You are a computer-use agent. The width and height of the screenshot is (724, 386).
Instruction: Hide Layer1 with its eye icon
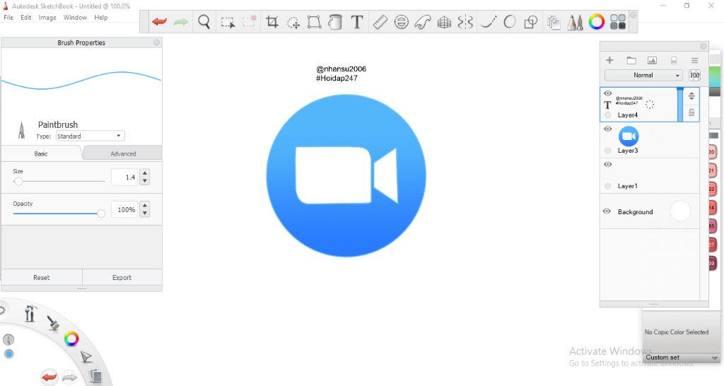(x=607, y=165)
